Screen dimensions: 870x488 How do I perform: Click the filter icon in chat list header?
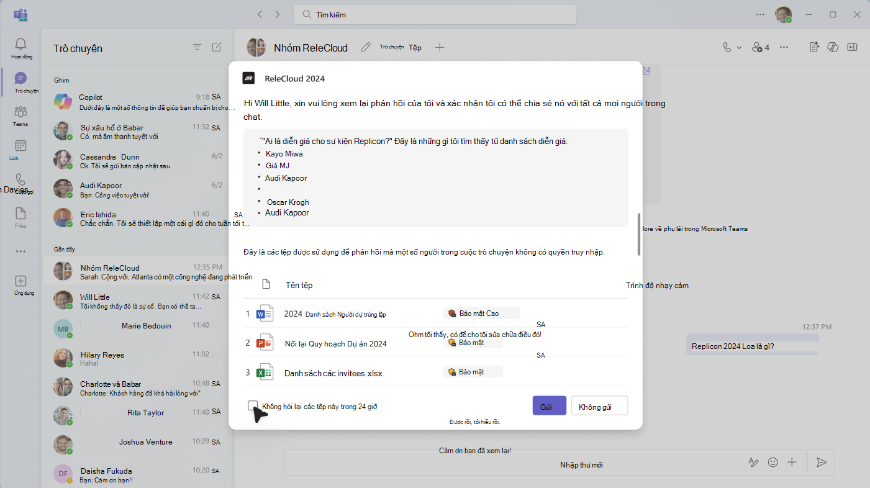(x=197, y=47)
